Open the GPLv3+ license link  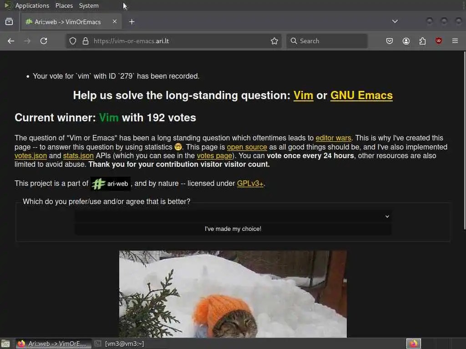point(250,184)
